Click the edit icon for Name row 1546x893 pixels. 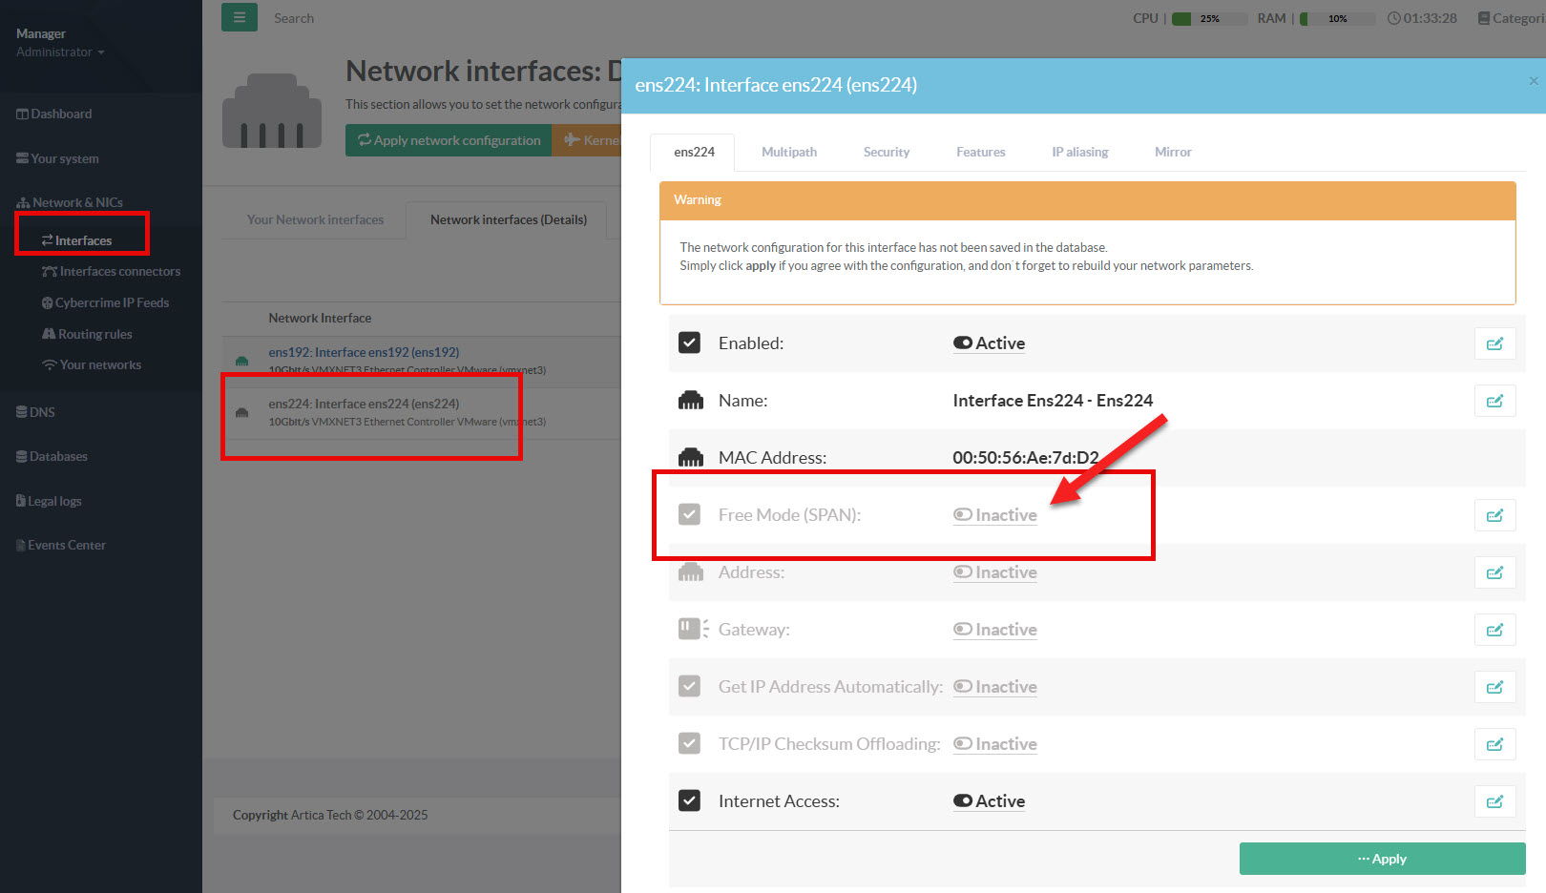pos(1494,401)
